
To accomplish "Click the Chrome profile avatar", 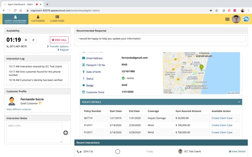I will (x=243, y=10).
